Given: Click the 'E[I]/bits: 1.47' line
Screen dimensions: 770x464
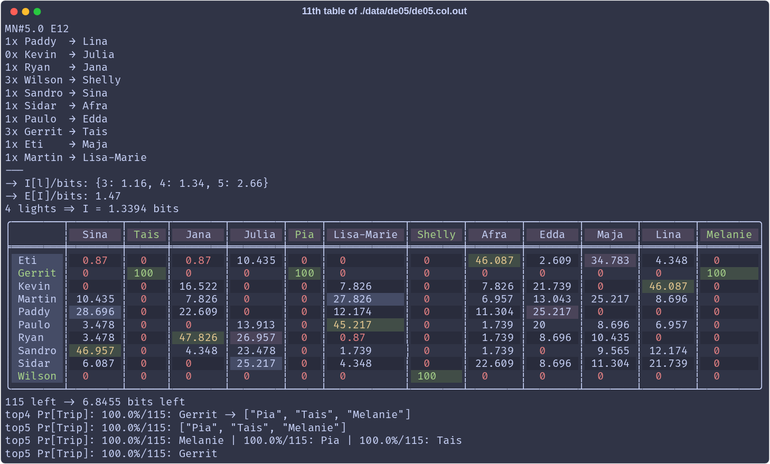Looking at the screenshot, I should pyautogui.click(x=63, y=196).
